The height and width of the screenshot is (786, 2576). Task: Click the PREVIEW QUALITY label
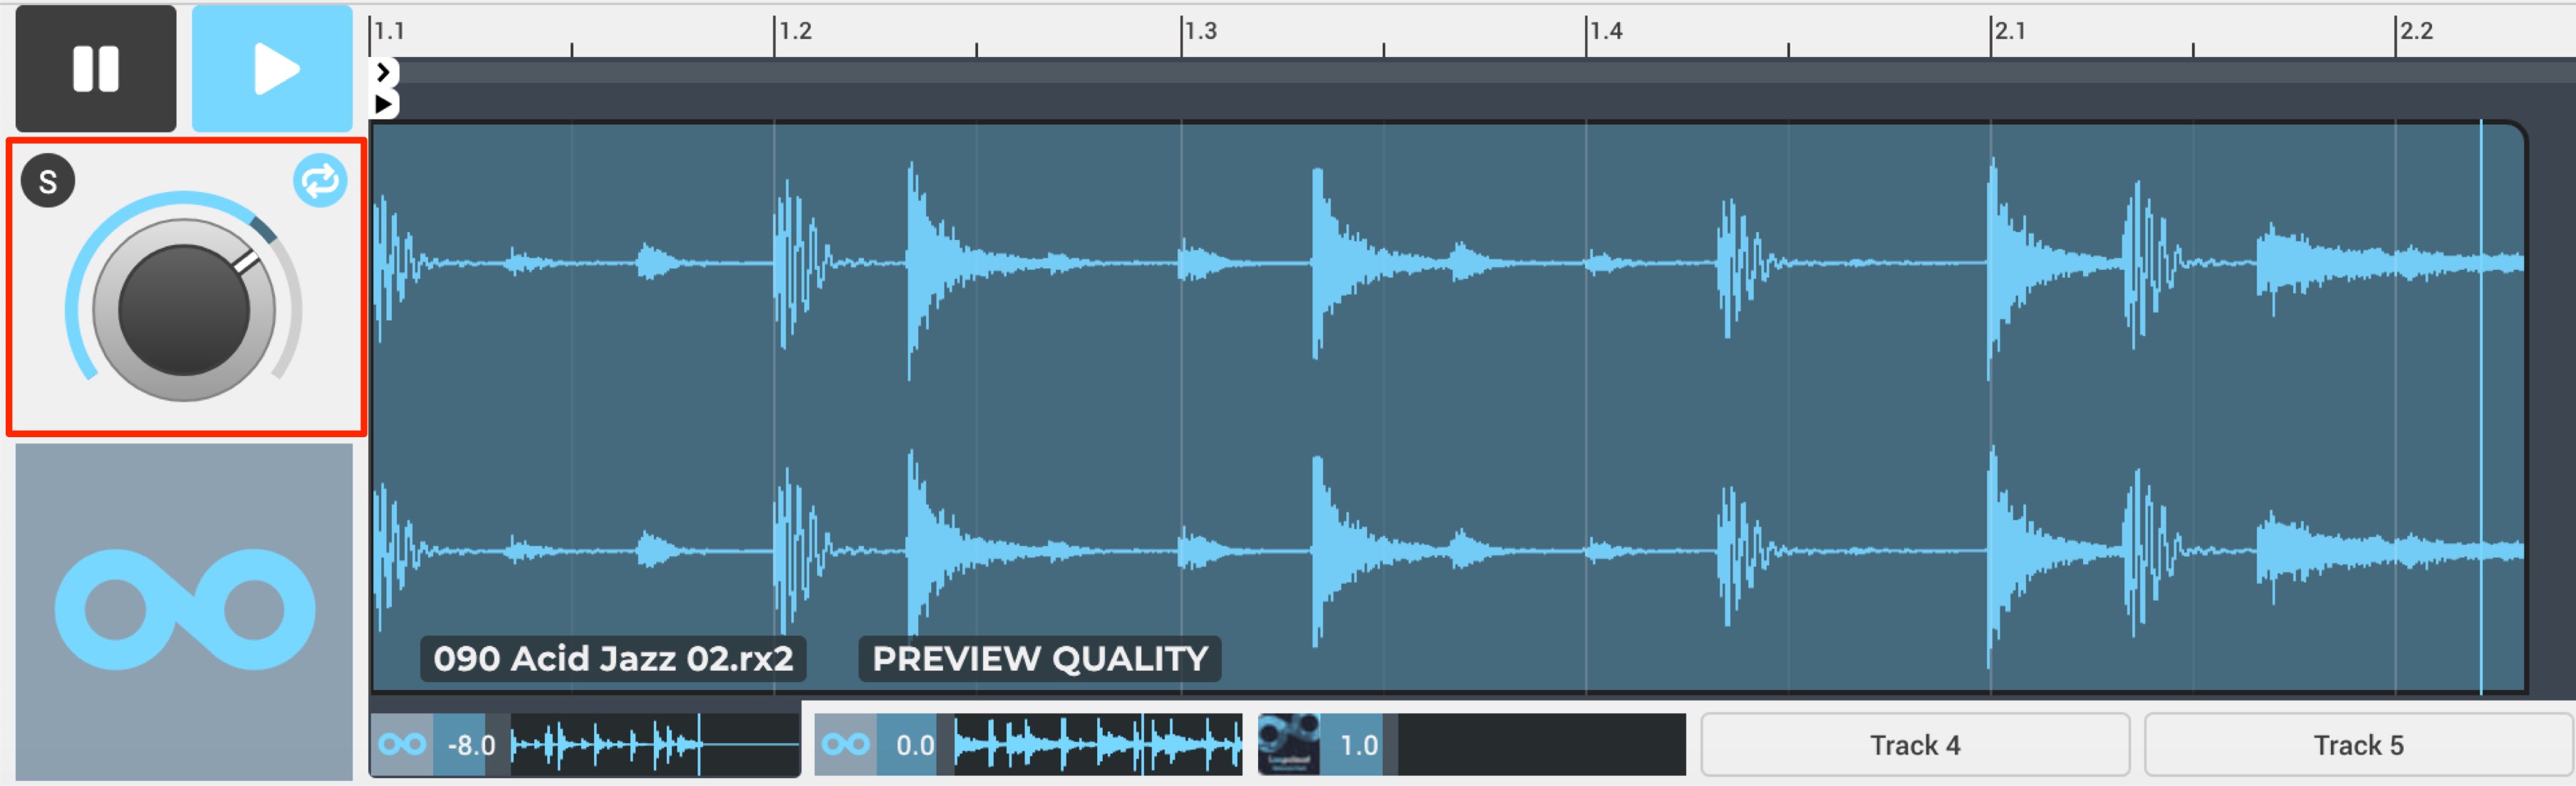[x=1040, y=659]
